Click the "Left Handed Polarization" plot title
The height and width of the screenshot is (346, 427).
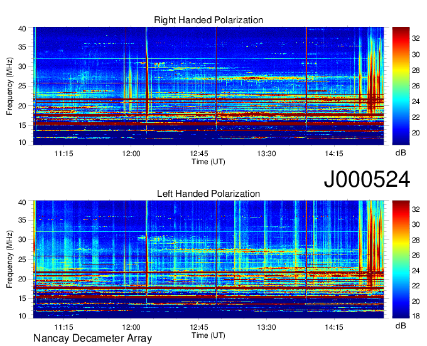[208, 194]
